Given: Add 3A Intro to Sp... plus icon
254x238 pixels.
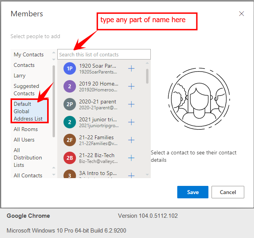Looking at the screenshot, I should tap(131, 175).
